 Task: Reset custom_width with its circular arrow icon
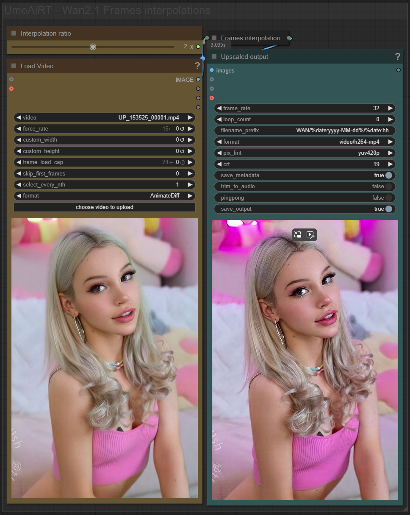[182, 139]
